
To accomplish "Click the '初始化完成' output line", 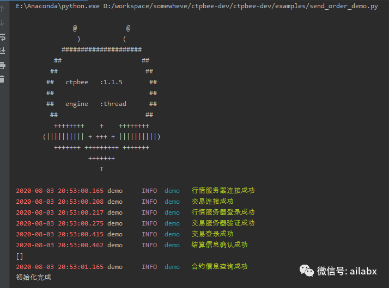I will point(33,277).
